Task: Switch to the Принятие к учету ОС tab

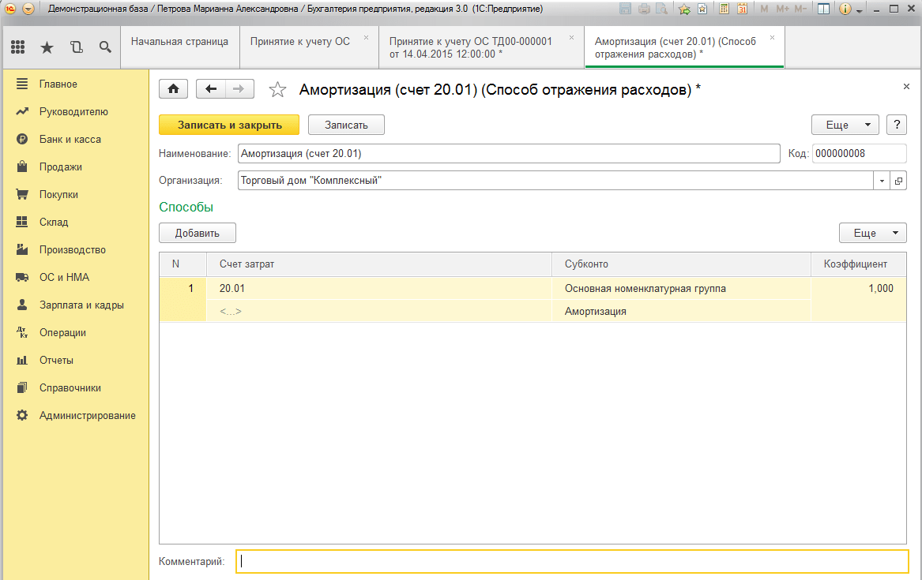Action: click(300, 41)
